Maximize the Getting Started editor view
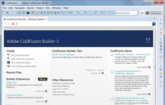The width and height of the screenshot is (165, 105). coord(154,18)
